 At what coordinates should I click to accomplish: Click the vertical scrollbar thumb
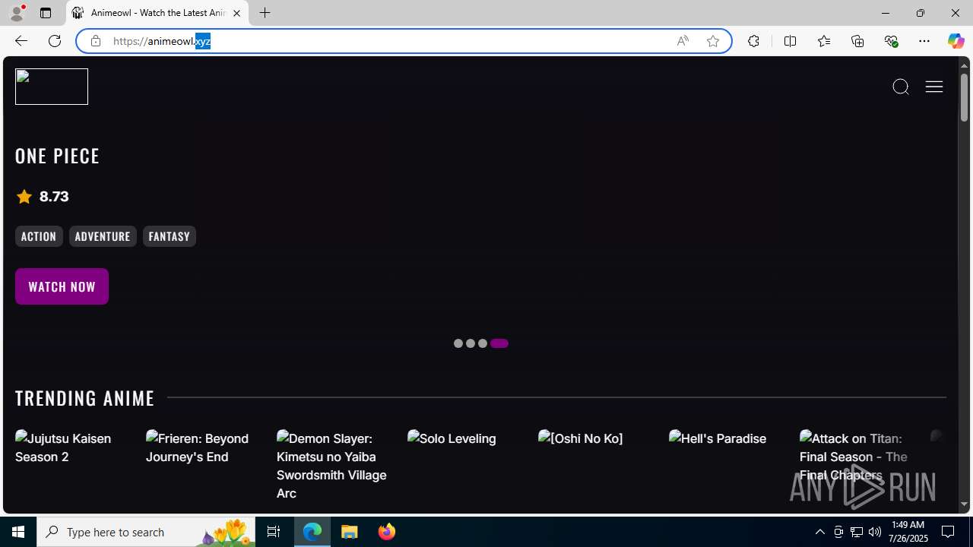point(964,97)
